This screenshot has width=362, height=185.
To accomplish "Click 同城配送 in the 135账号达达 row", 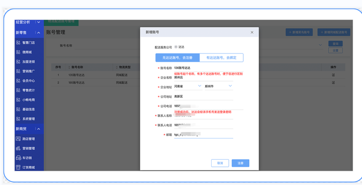I will click(122, 75).
